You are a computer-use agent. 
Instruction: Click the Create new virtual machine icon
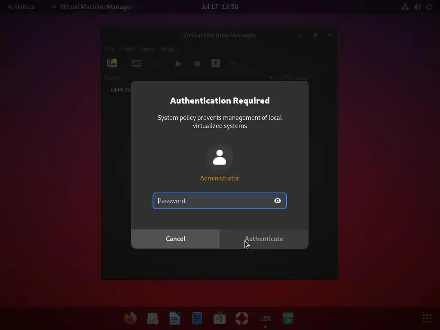112,64
